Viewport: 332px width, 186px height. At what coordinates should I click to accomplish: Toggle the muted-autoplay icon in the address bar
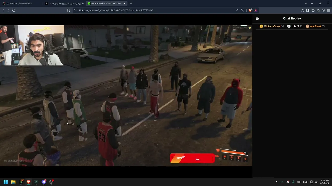tap(237, 10)
